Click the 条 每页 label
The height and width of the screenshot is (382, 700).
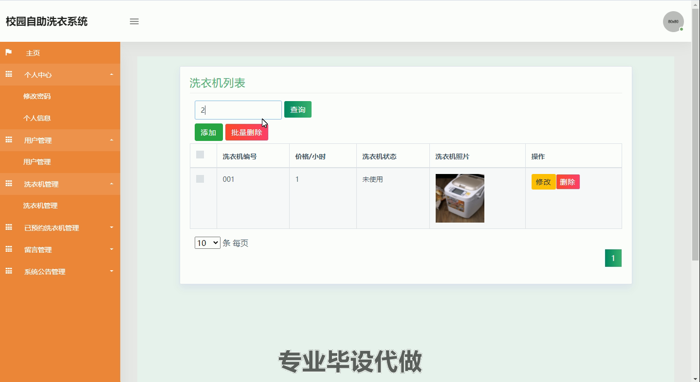tap(236, 243)
